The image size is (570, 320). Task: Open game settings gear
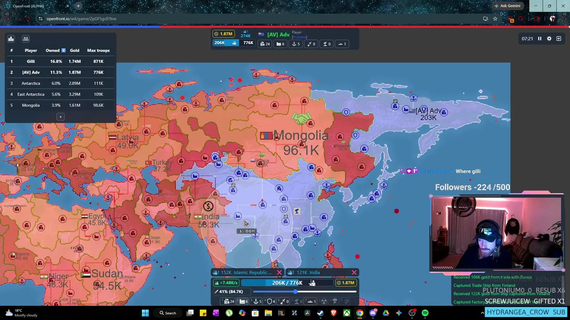[549, 39]
